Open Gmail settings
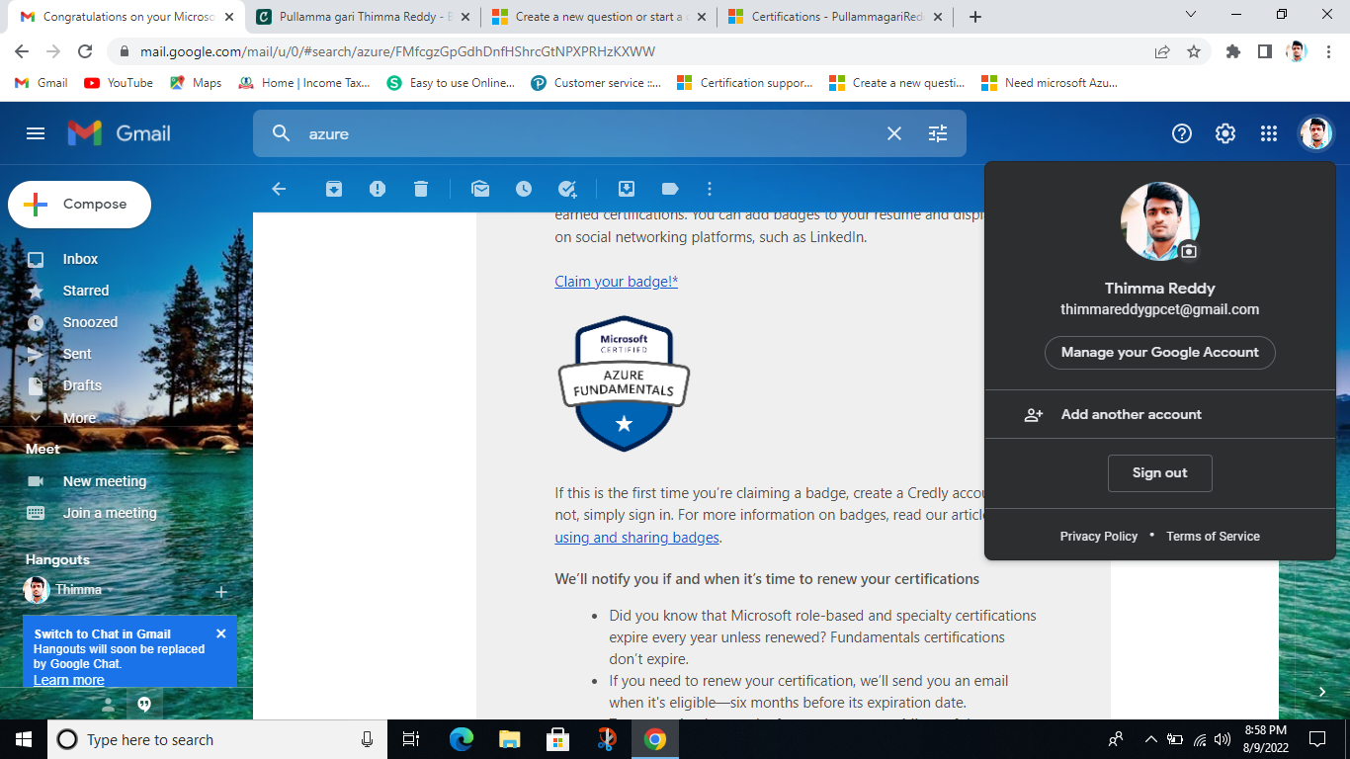This screenshot has height=759, width=1350. (x=1224, y=132)
